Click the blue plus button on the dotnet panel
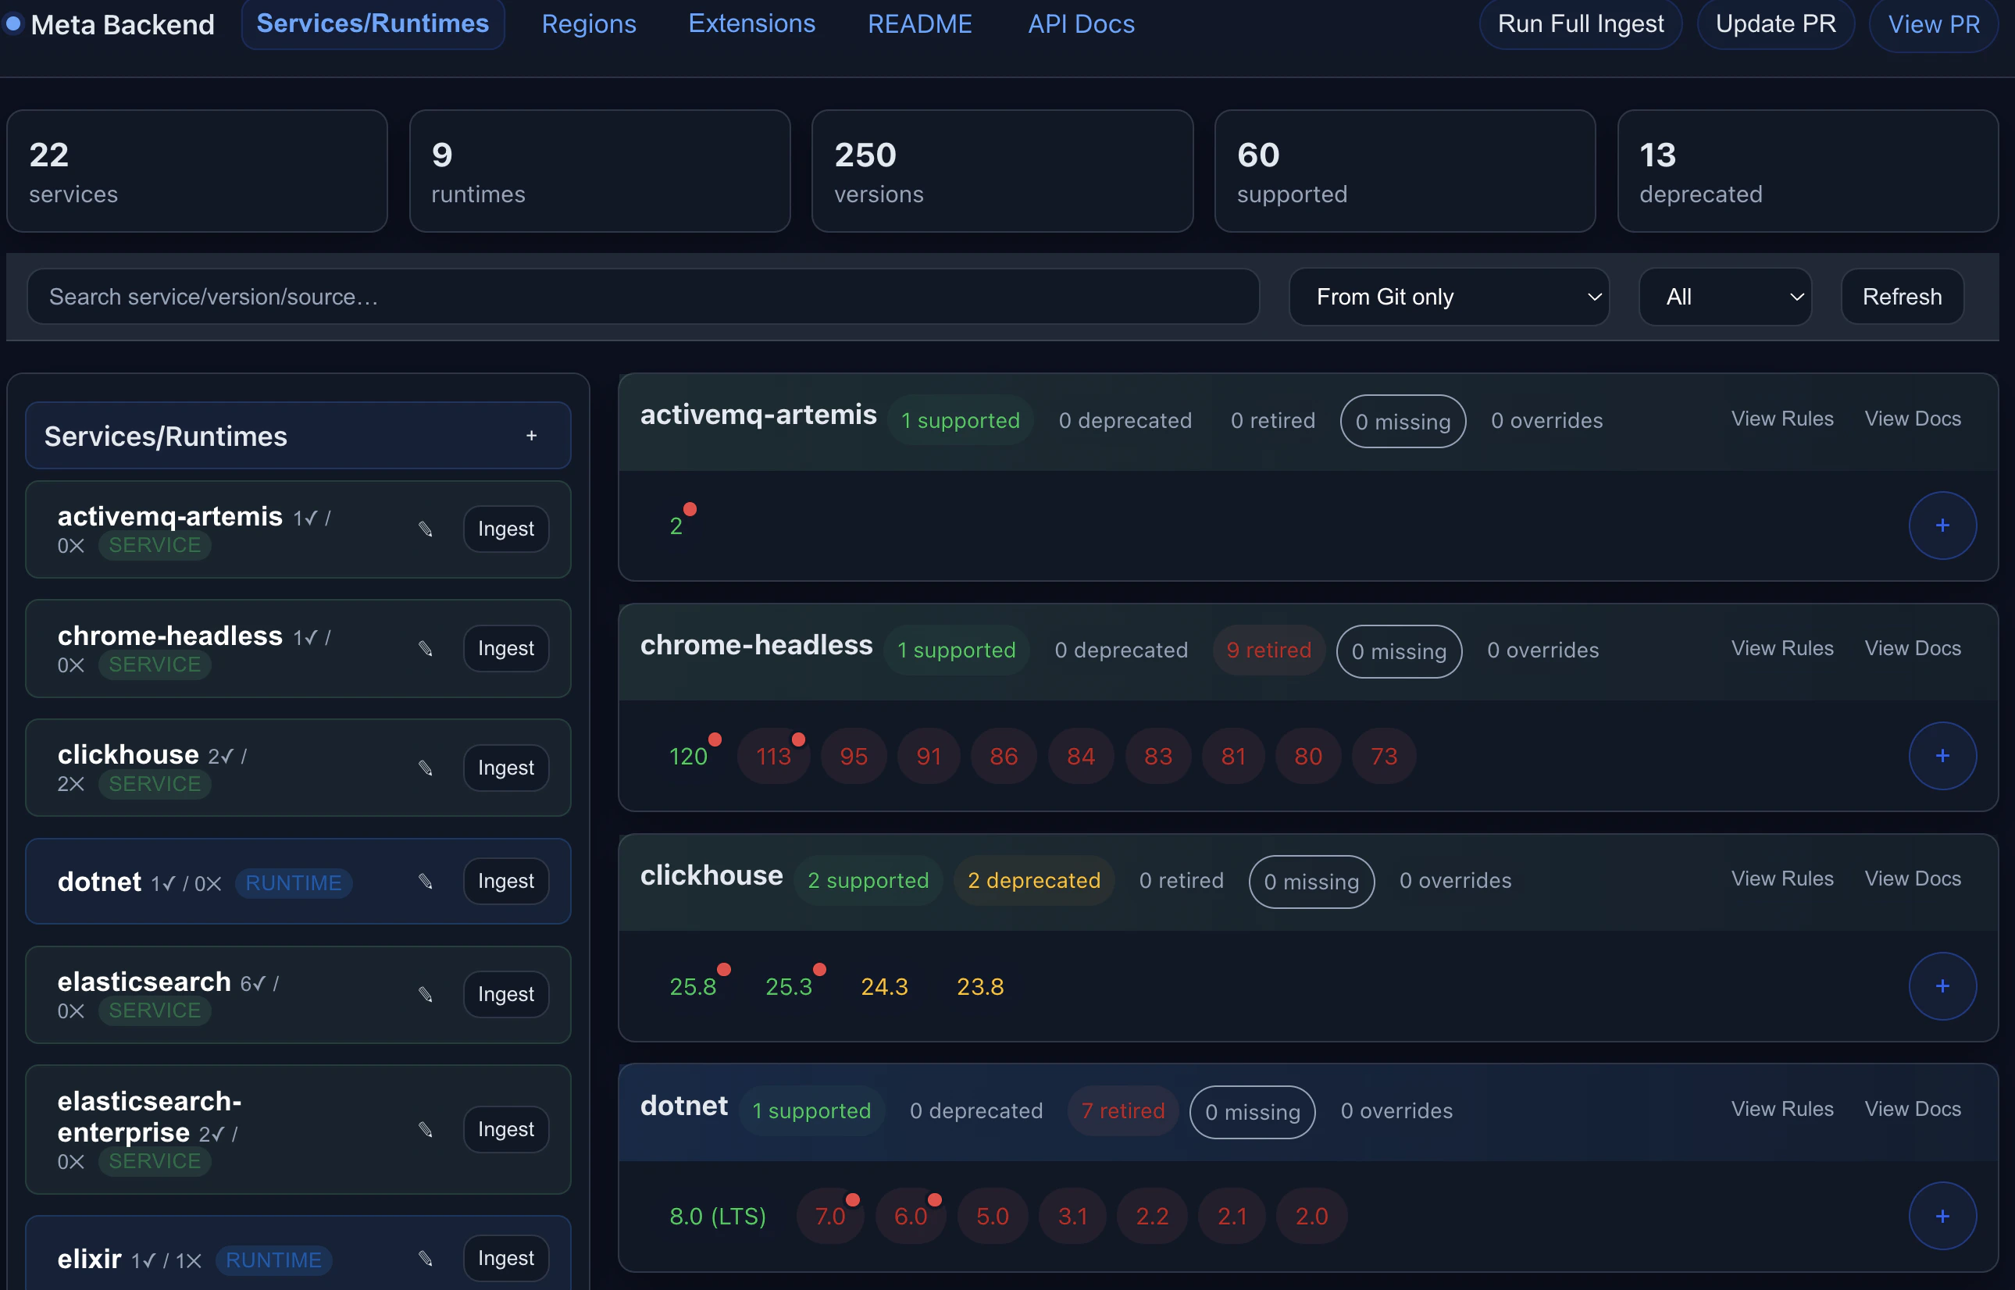2015x1290 pixels. click(1942, 1216)
